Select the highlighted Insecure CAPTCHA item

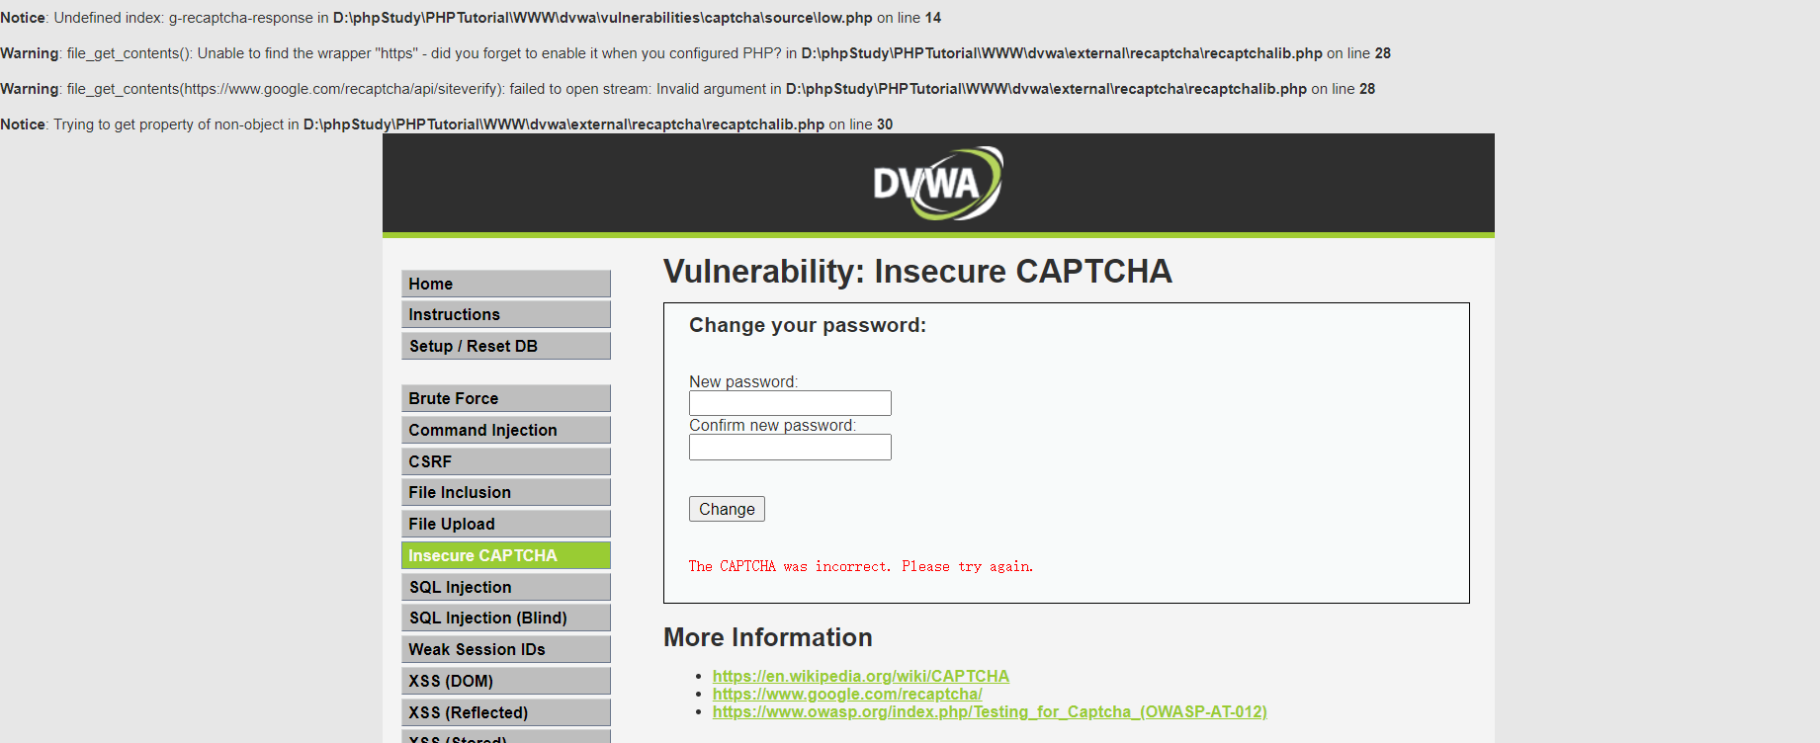coord(505,555)
